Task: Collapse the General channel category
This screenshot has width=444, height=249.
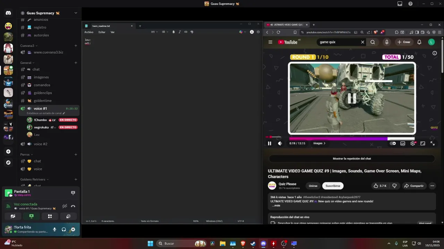Action: [x=27, y=63]
